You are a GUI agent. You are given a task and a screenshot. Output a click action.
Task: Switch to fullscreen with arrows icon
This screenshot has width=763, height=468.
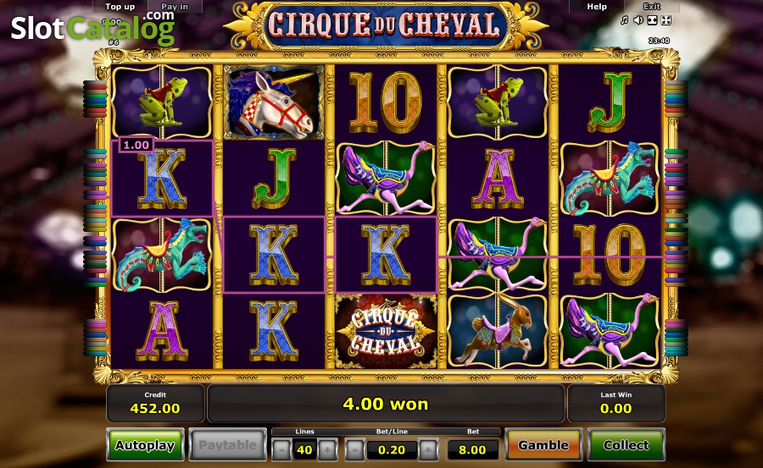pyautogui.click(x=666, y=20)
